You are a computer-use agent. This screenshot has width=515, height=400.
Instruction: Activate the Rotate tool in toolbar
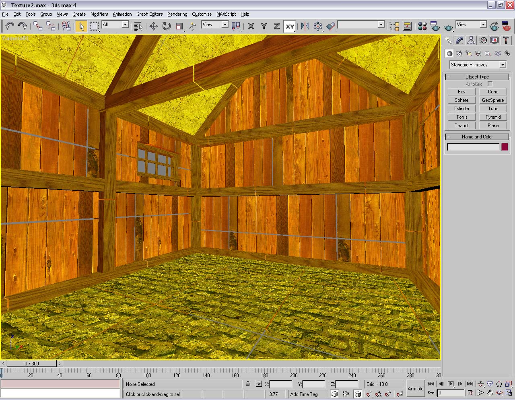(x=166, y=26)
